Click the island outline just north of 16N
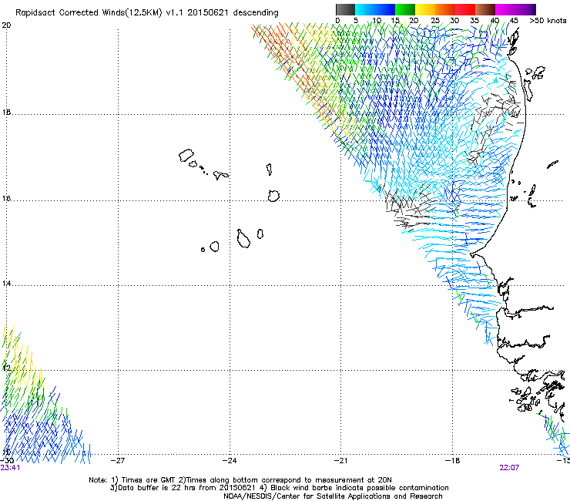Screen dimensions: 570x501 273,196
